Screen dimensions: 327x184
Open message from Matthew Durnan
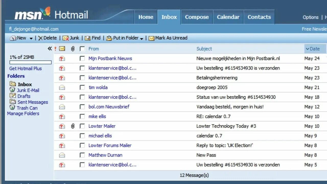point(105,155)
